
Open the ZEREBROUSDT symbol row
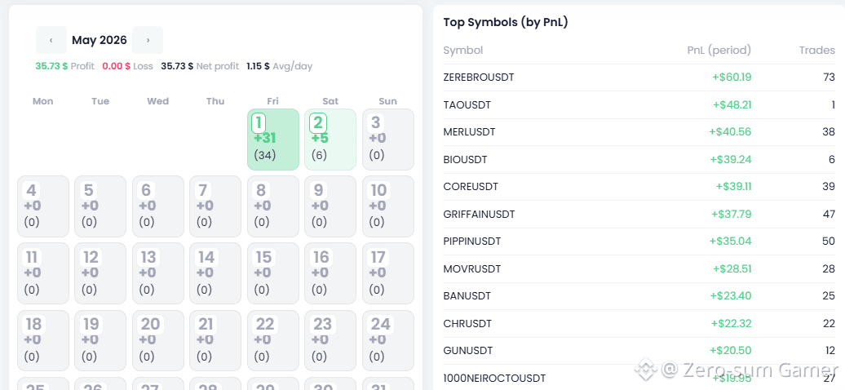pos(639,78)
